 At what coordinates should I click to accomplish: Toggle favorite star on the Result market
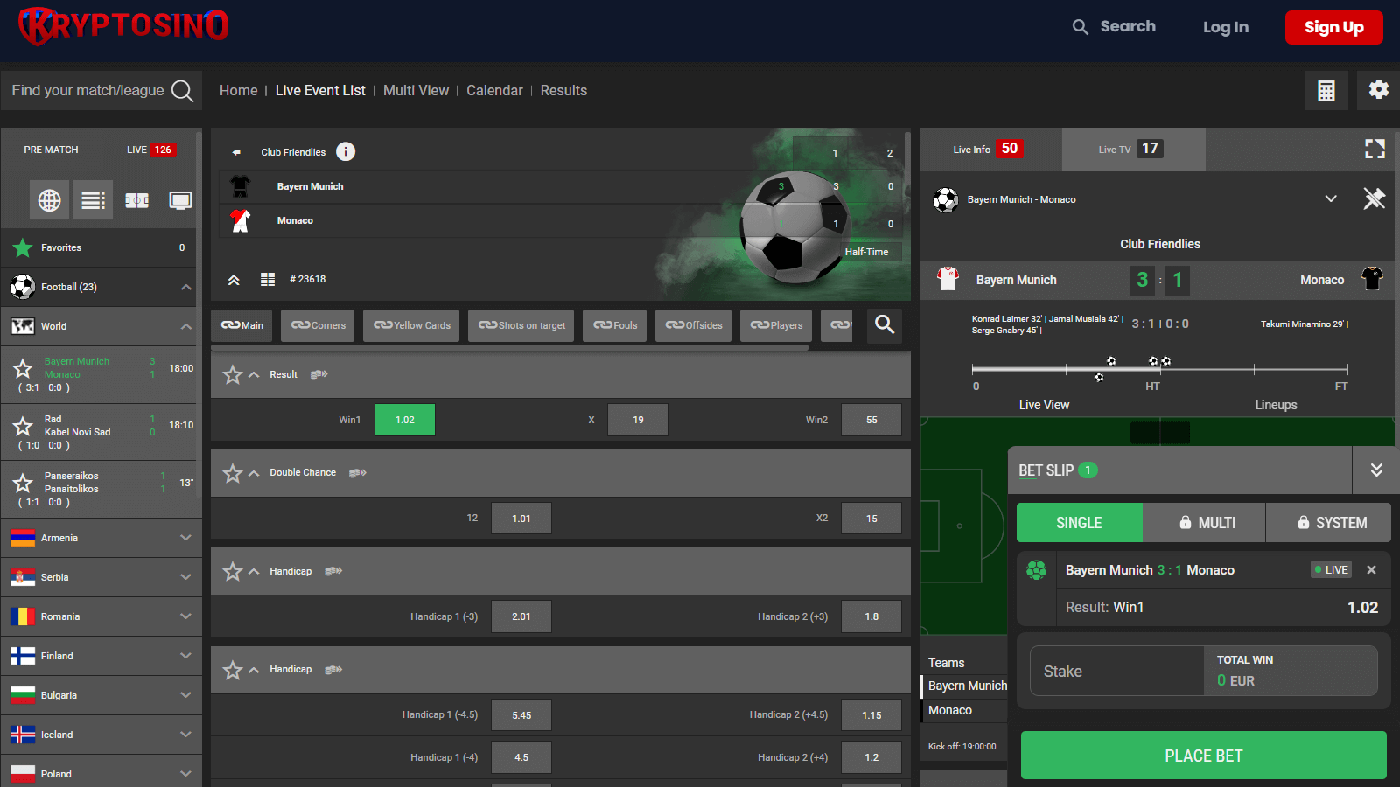pos(233,374)
